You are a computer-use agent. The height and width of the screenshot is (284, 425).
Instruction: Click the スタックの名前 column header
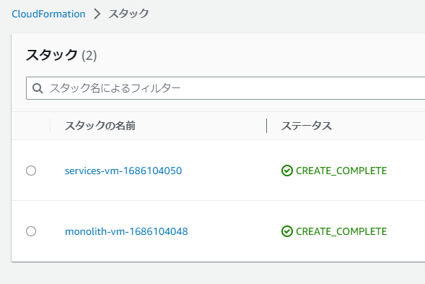point(100,126)
